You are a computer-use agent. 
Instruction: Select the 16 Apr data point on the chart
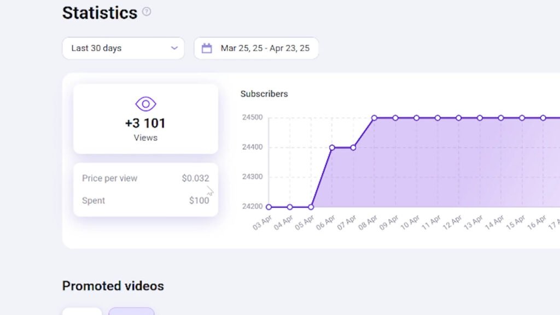543,118
